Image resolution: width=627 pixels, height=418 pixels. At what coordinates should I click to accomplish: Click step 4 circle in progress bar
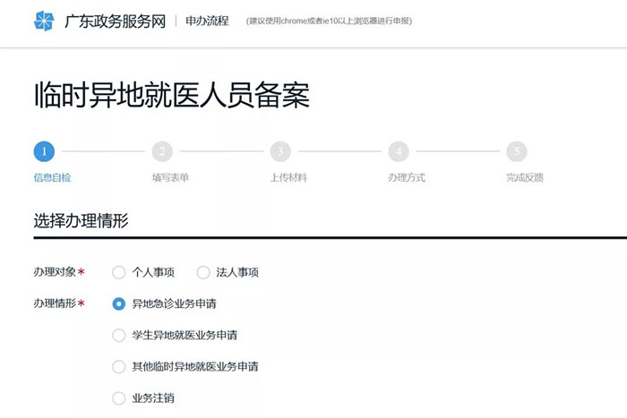pos(399,151)
